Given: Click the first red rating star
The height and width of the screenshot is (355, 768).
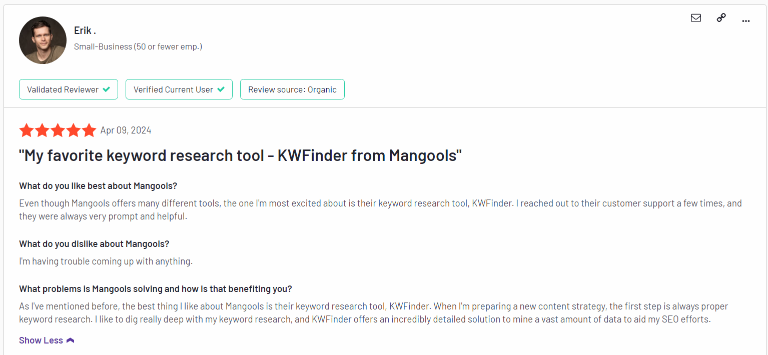Looking at the screenshot, I should 27,130.
